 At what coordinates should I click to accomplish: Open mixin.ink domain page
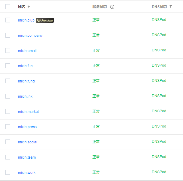(25, 96)
